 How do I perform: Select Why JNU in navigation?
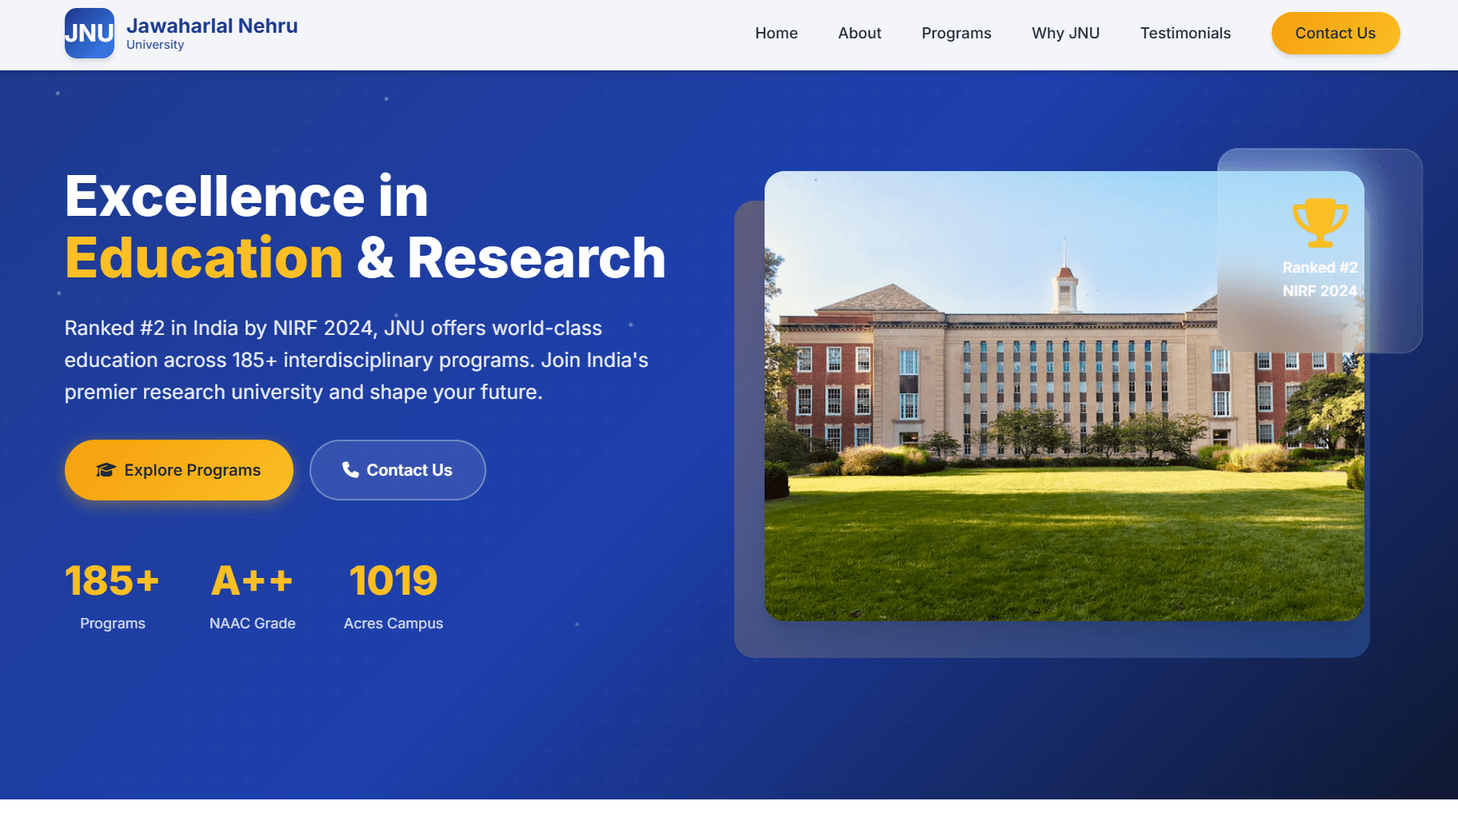pyautogui.click(x=1065, y=34)
